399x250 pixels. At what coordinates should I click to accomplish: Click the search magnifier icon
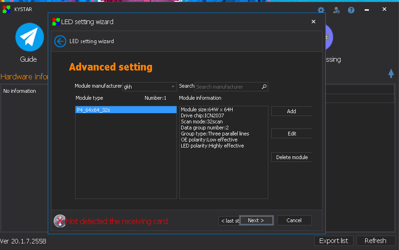264,87
